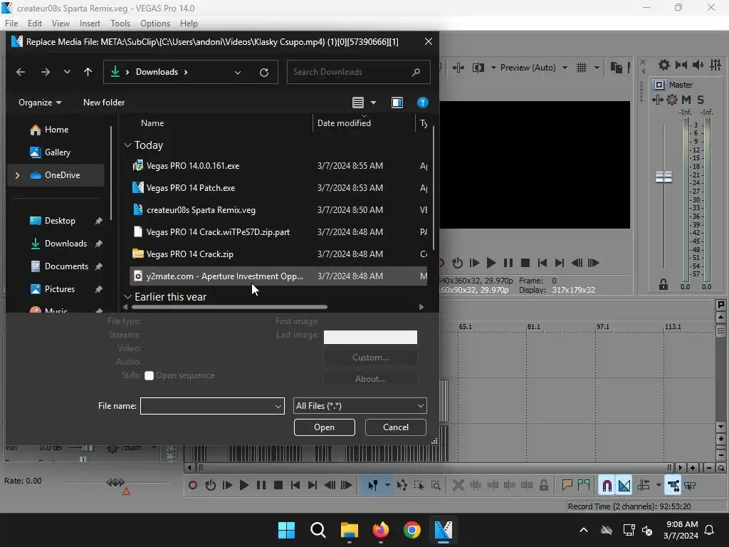The width and height of the screenshot is (729, 547).
Task: Pause playback from the timeline transport bar
Action: pos(261,485)
